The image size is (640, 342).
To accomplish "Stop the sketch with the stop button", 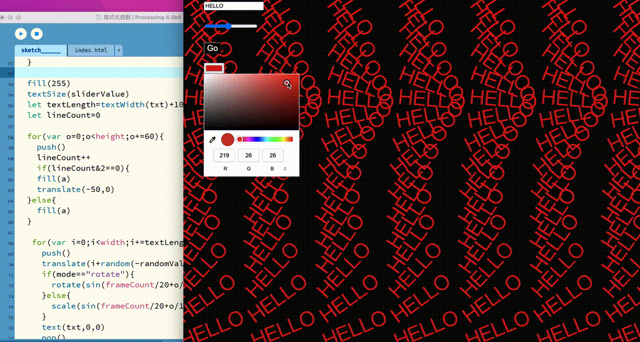I will tap(37, 34).
